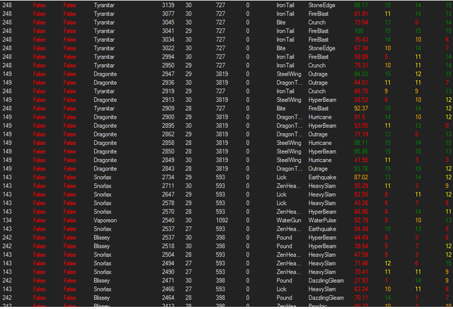The height and width of the screenshot is (309, 453).
Task: Click Tyranitar in the CP 2919 row
Action: click(104, 91)
